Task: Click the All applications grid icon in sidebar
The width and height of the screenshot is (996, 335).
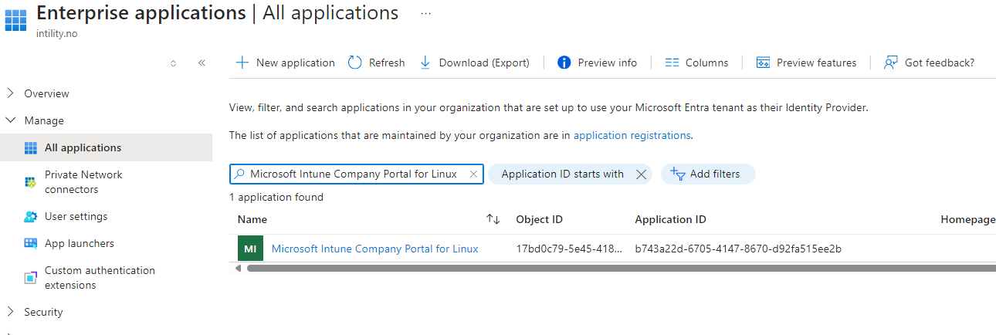Action: (x=31, y=147)
